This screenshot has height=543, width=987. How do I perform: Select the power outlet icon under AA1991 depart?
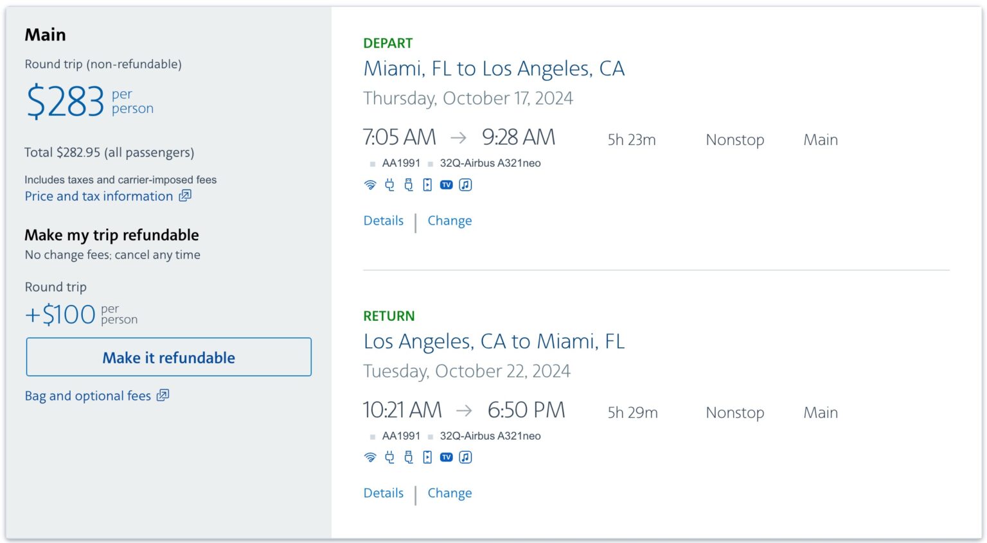(x=389, y=185)
